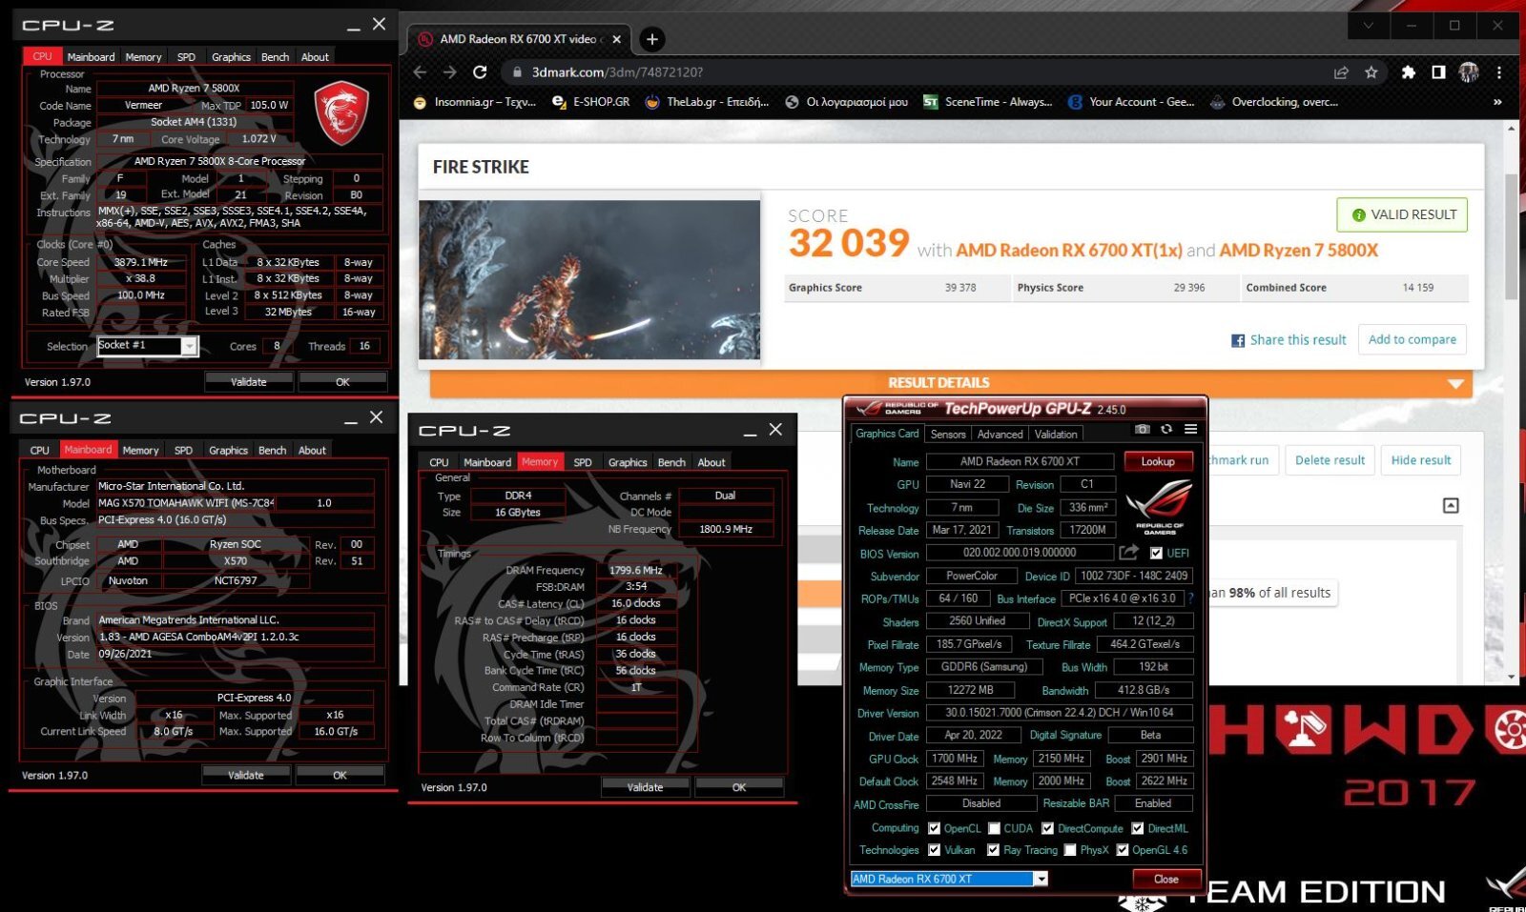Viewport: 1526px width, 912px height.
Task: Click the Graphics Score value 39 378
Action: point(960,288)
